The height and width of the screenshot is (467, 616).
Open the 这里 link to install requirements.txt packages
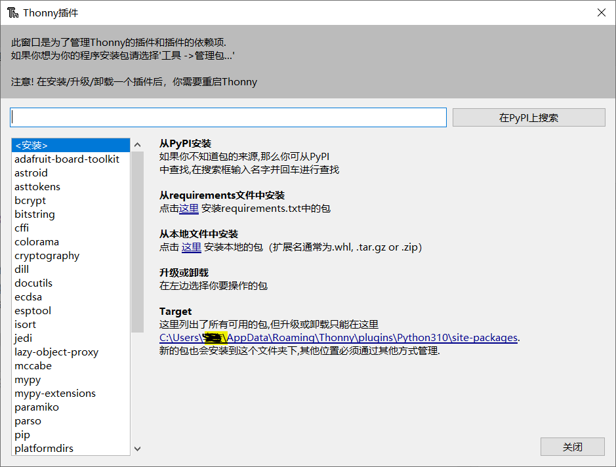[x=188, y=208]
